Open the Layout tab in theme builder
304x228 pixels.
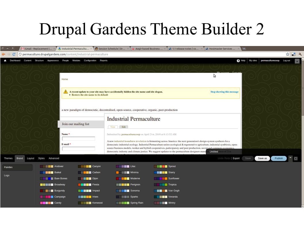31,158
